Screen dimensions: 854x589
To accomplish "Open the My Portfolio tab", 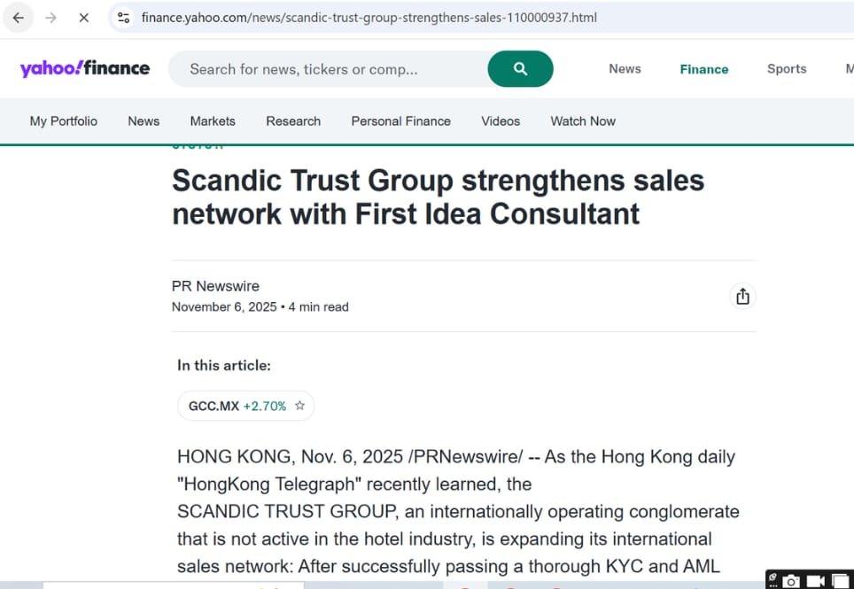I will pyautogui.click(x=64, y=121).
